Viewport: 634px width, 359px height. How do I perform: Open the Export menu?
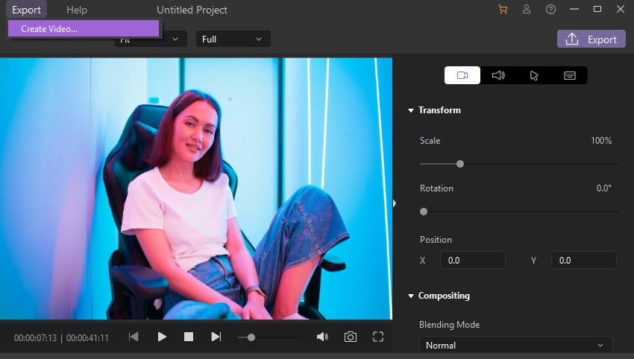coord(26,10)
